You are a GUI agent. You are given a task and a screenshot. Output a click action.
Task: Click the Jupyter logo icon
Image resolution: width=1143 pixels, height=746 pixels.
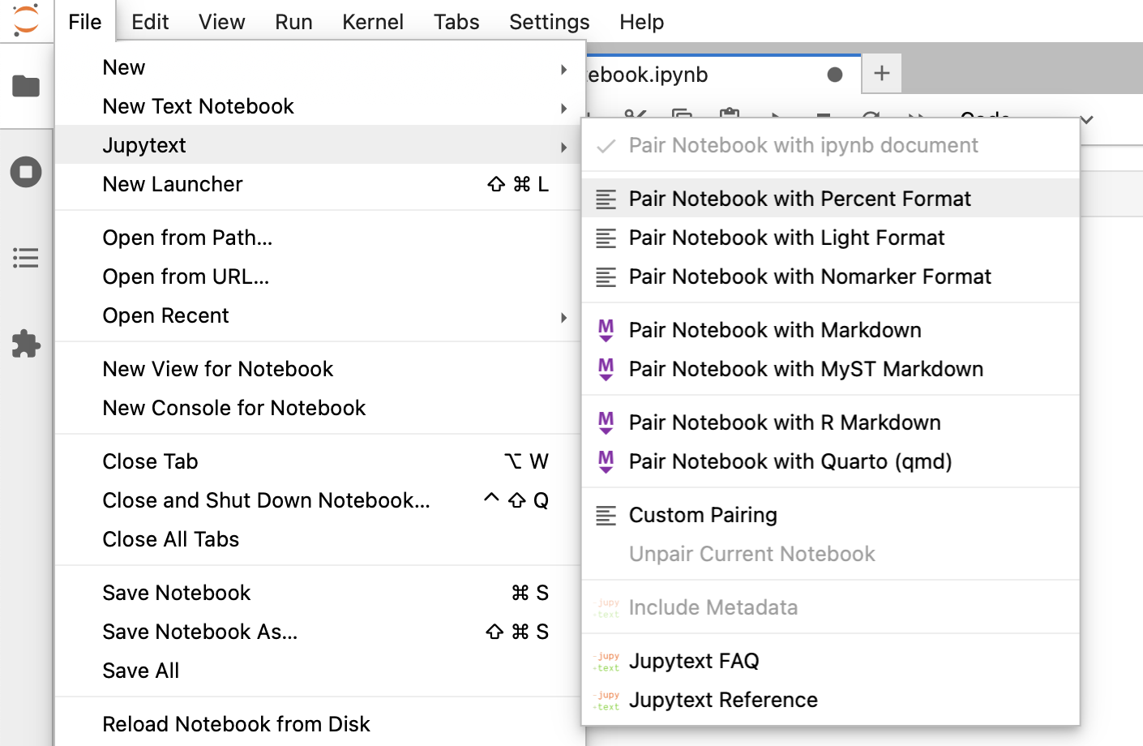[x=26, y=20]
